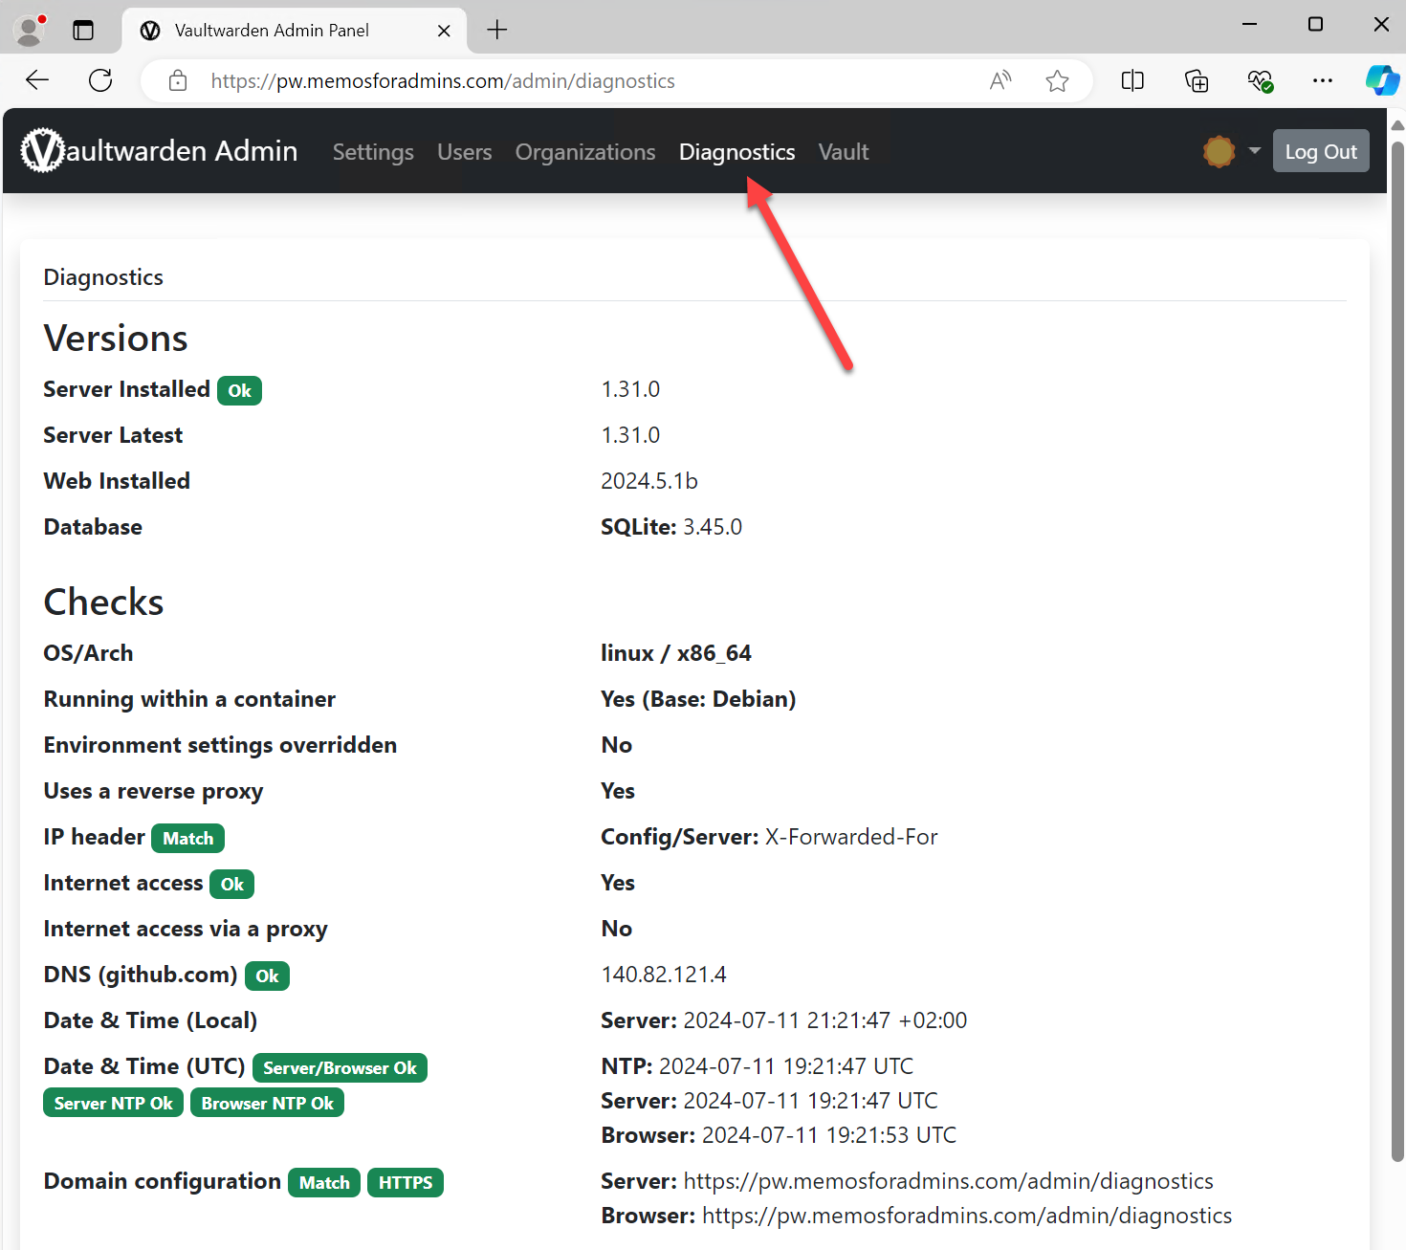The image size is (1406, 1250).
Task: Go back with the browser back arrow
Action: pyautogui.click(x=37, y=80)
